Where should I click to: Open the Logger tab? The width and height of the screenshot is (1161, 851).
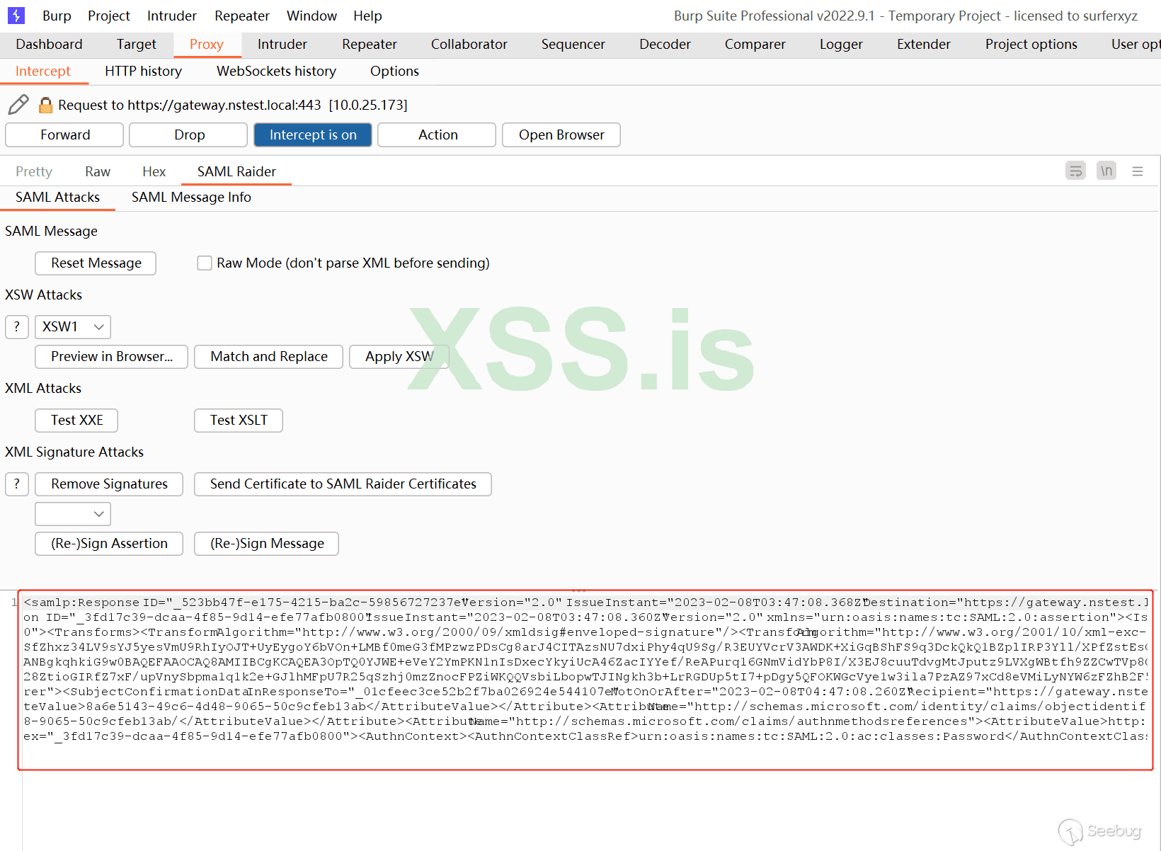coord(841,44)
